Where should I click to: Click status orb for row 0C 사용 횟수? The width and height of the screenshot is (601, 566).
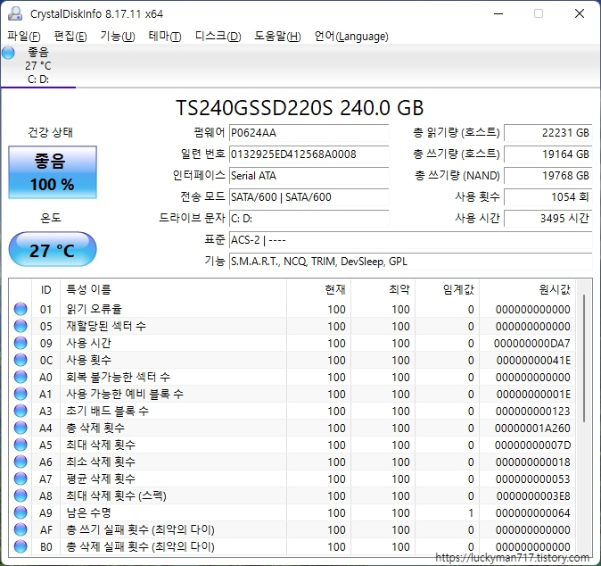[21, 360]
